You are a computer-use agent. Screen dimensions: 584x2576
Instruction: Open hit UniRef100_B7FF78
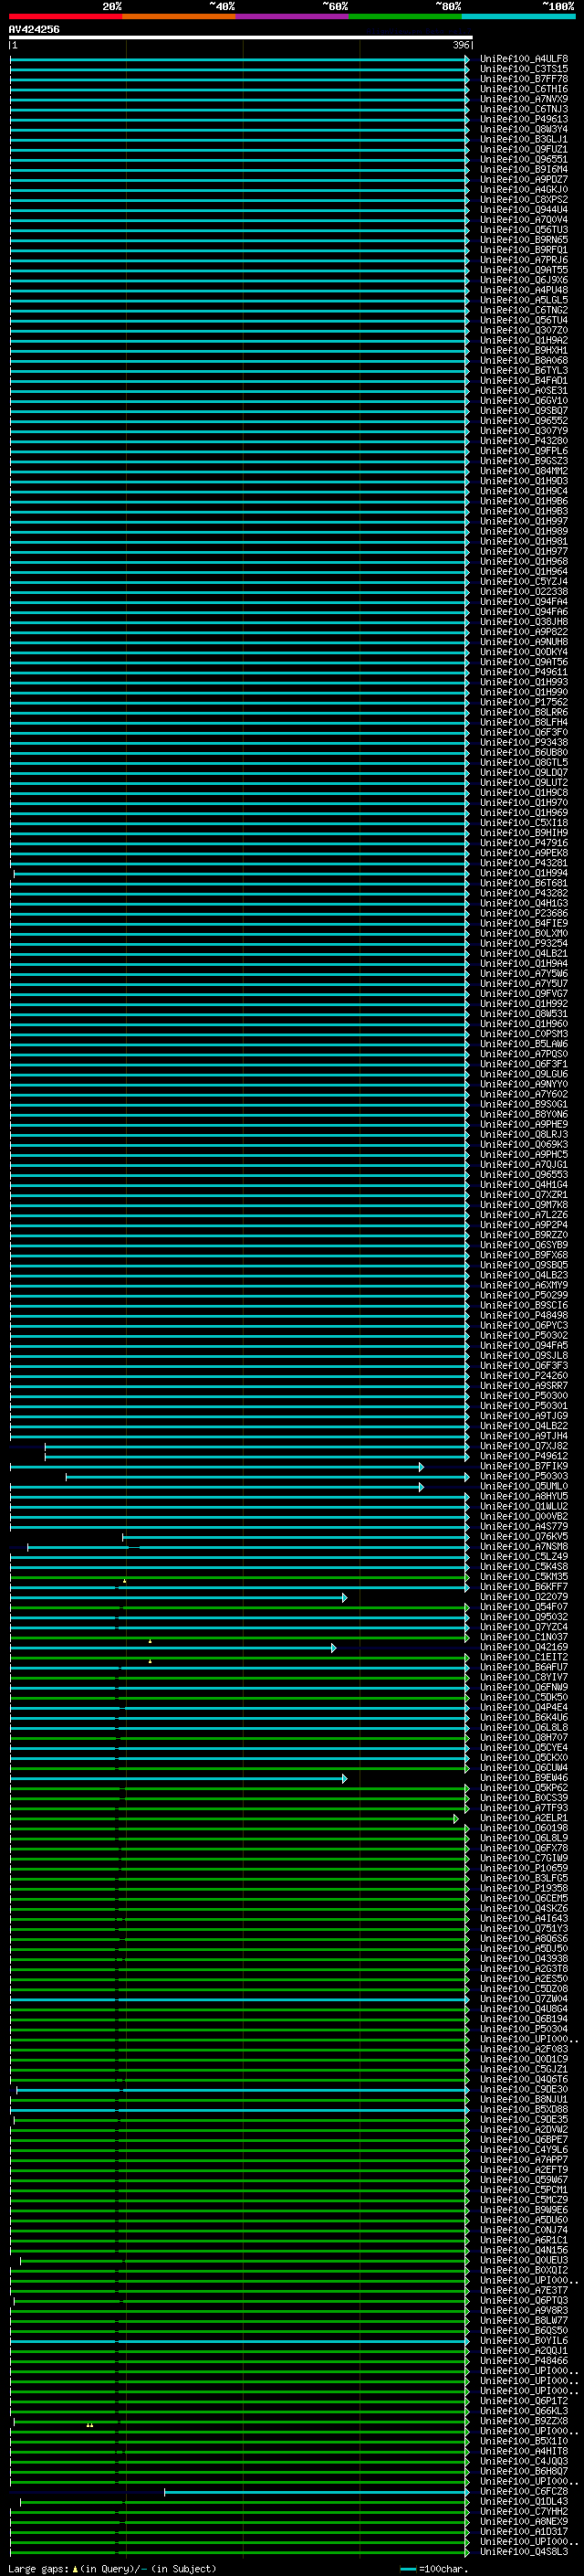coord(524,79)
